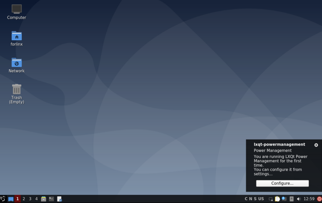Select the forlinx home folder icon

[16, 38]
